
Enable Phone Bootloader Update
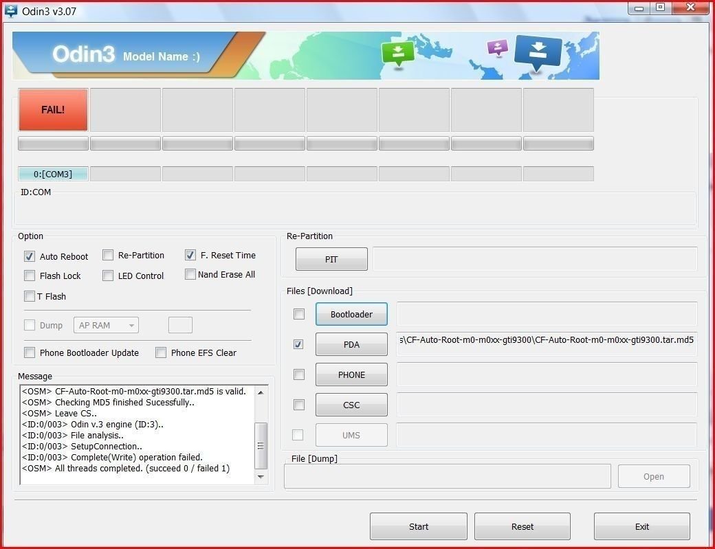(x=30, y=352)
